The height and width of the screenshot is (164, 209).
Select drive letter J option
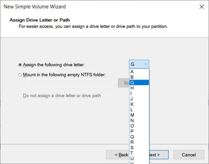[132, 99]
